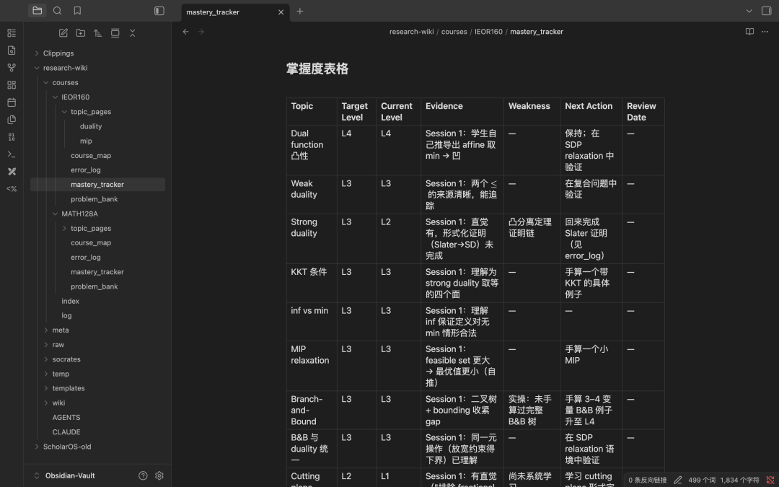Open error_log under IEOR160

tap(85, 170)
